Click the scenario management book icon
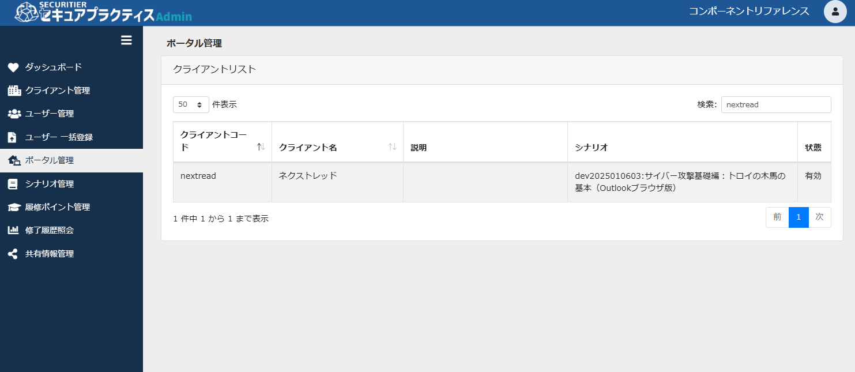Screen dimensions: 855x372 13,184
